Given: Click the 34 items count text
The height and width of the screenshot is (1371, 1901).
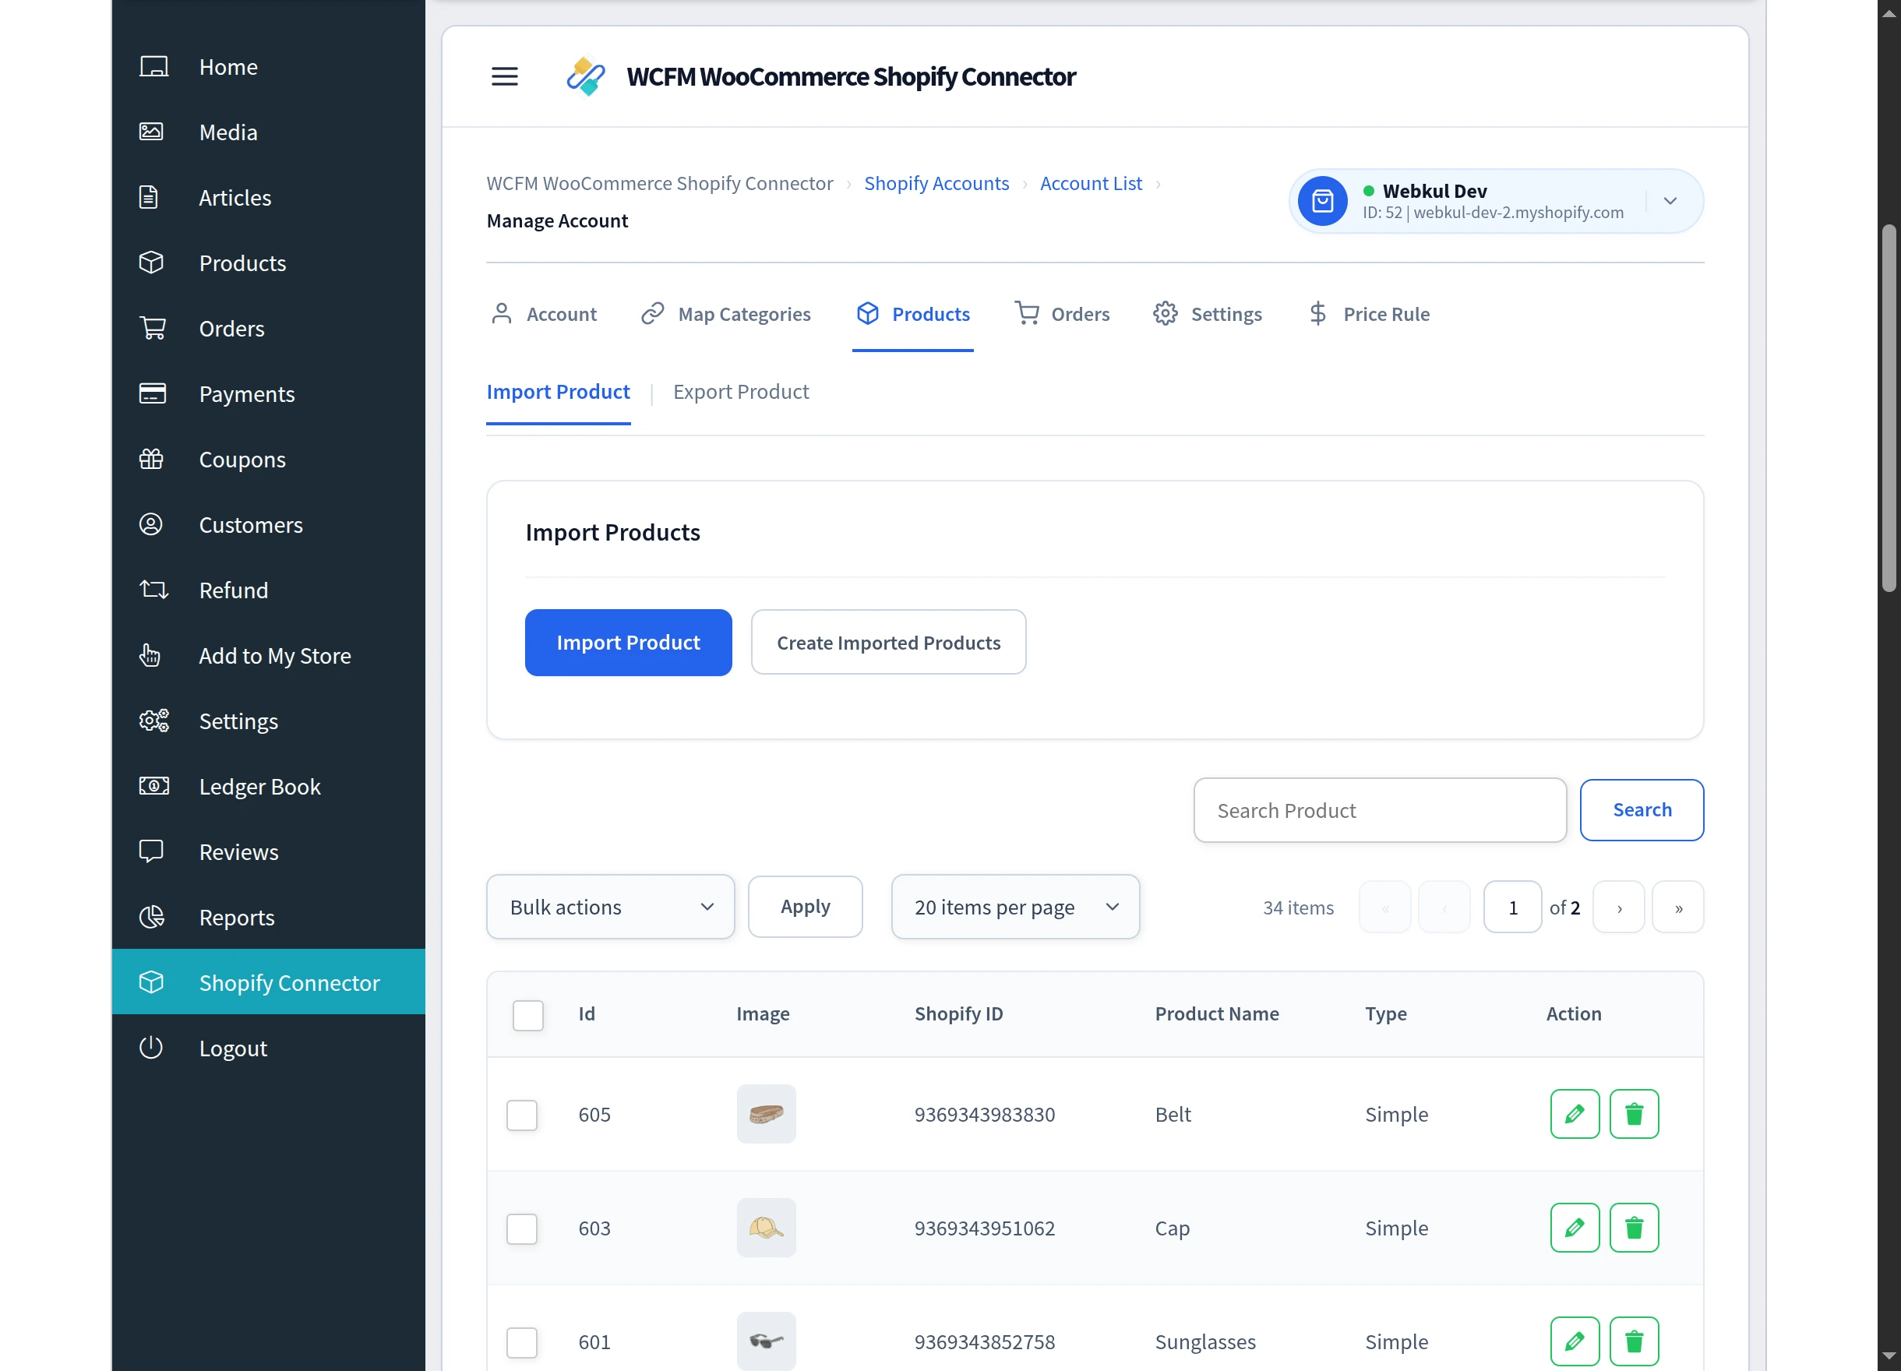Looking at the screenshot, I should click(1298, 908).
